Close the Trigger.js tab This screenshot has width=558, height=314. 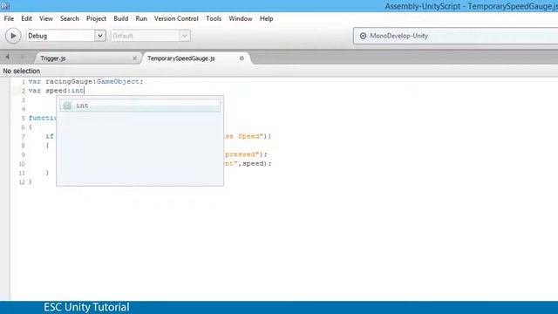pos(134,58)
